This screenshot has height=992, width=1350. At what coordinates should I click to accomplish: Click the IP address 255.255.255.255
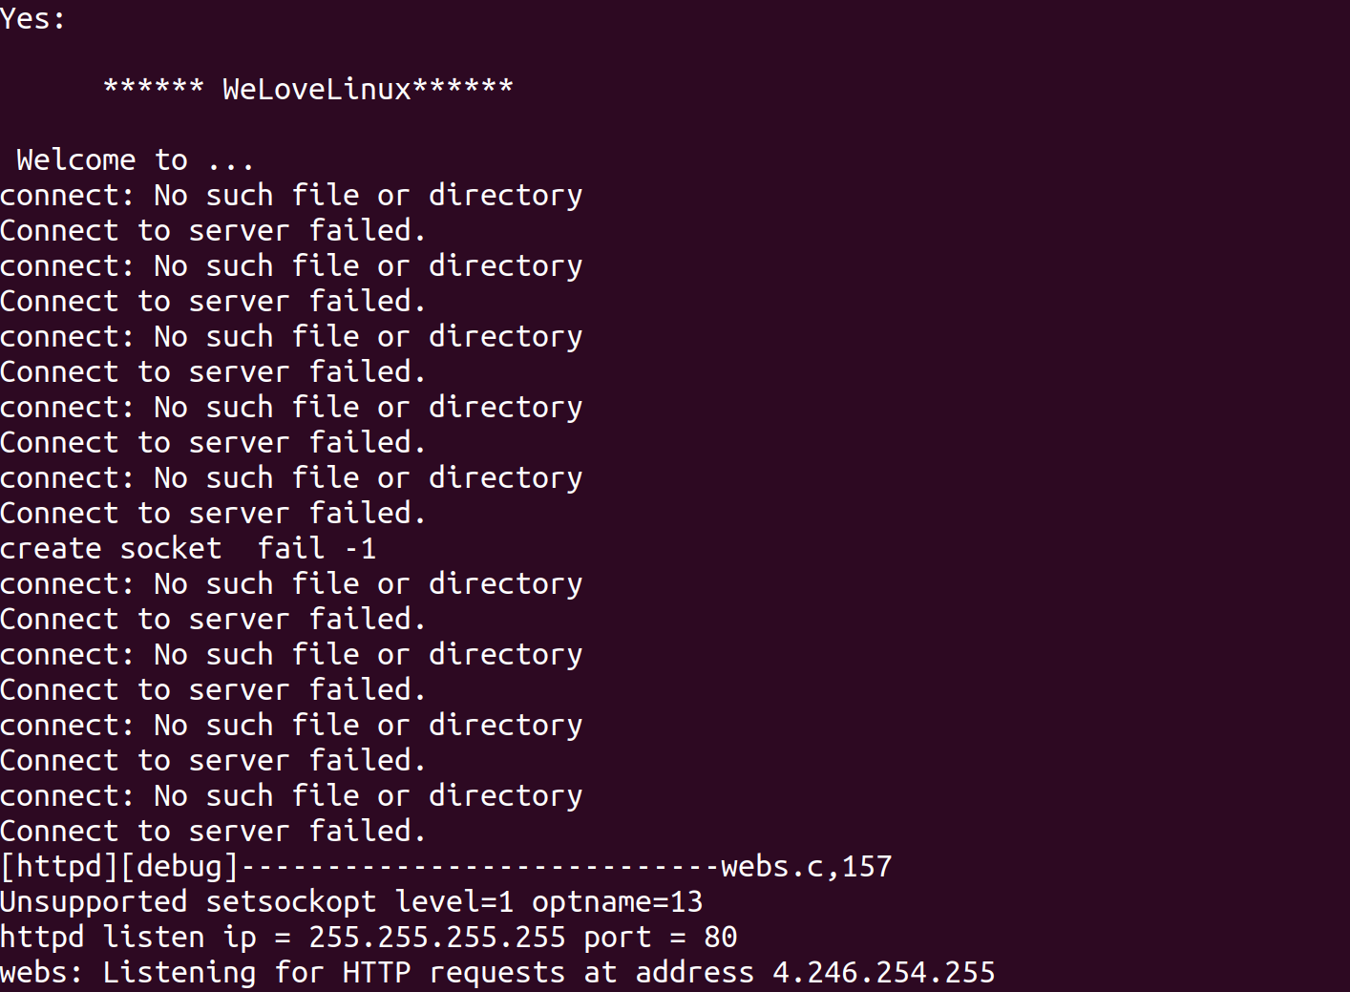(x=436, y=937)
